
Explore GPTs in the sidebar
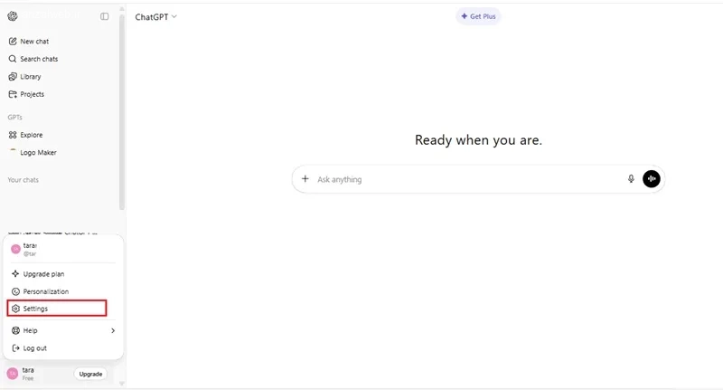click(x=26, y=135)
